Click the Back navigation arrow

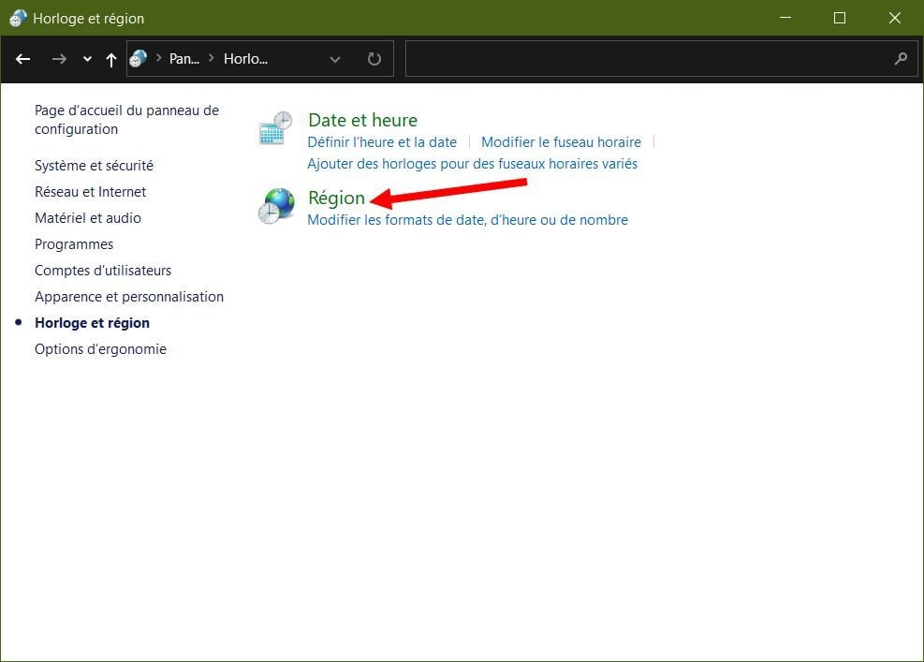click(x=23, y=59)
